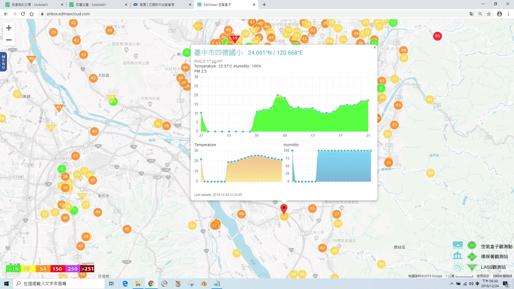Open 回報地圖錯誤 link on map footer
The width and height of the screenshot is (514, 289).
tap(502, 276)
